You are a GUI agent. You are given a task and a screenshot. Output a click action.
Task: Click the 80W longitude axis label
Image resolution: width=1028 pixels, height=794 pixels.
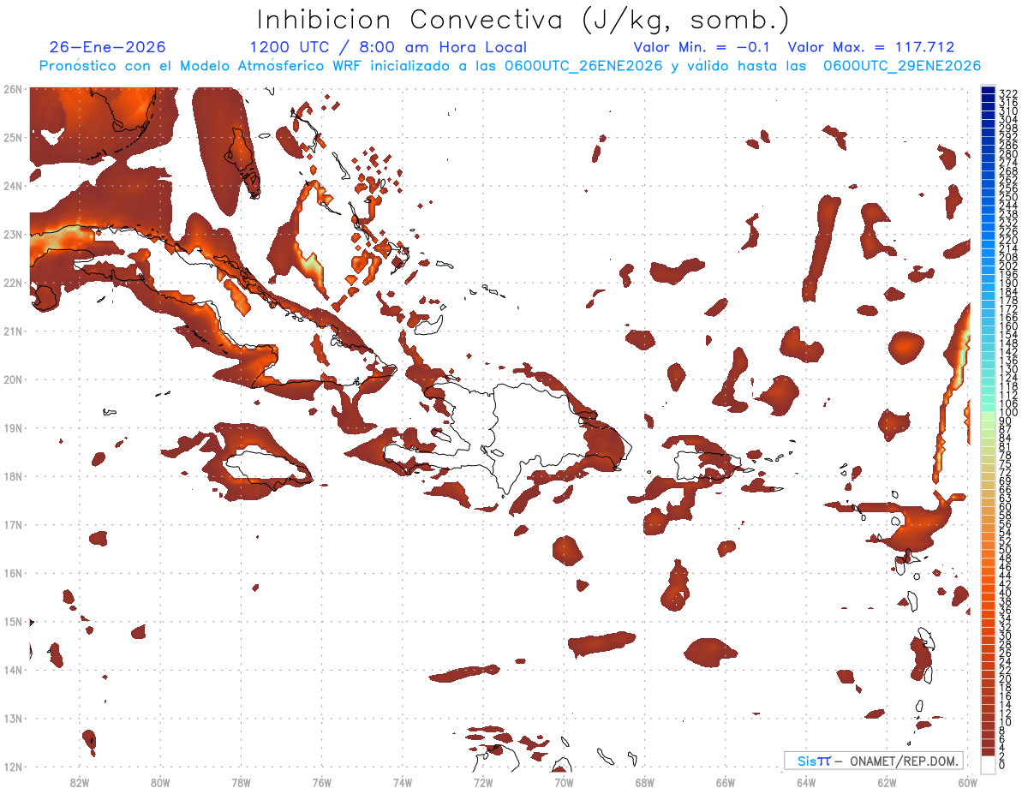point(160,782)
